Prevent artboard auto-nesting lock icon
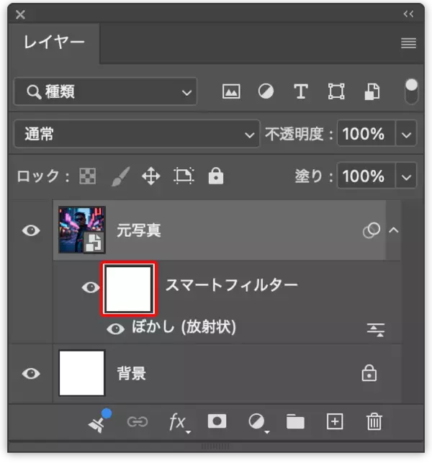This screenshot has height=463, width=432. point(184,176)
